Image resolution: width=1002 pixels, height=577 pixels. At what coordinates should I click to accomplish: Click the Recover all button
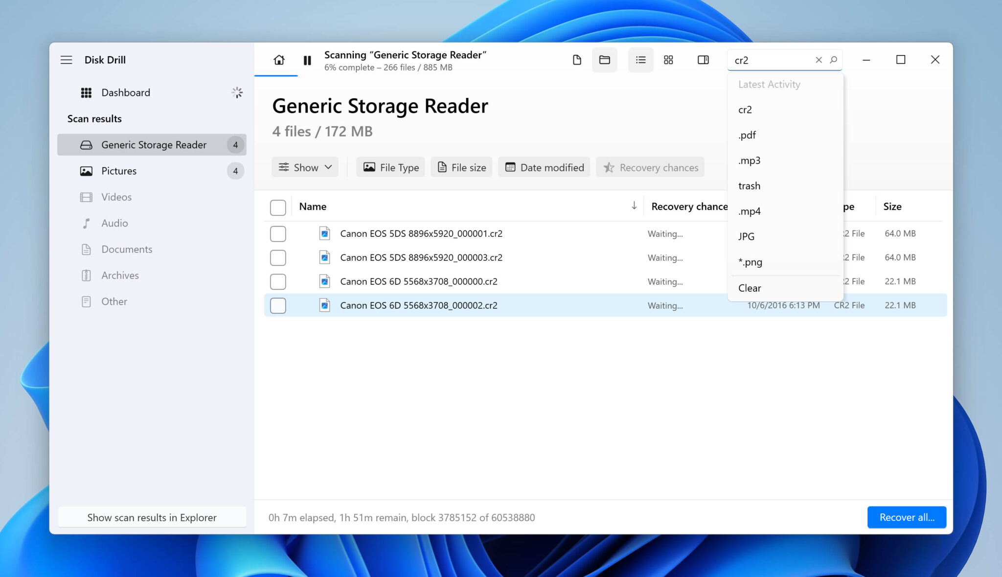[906, 517]
